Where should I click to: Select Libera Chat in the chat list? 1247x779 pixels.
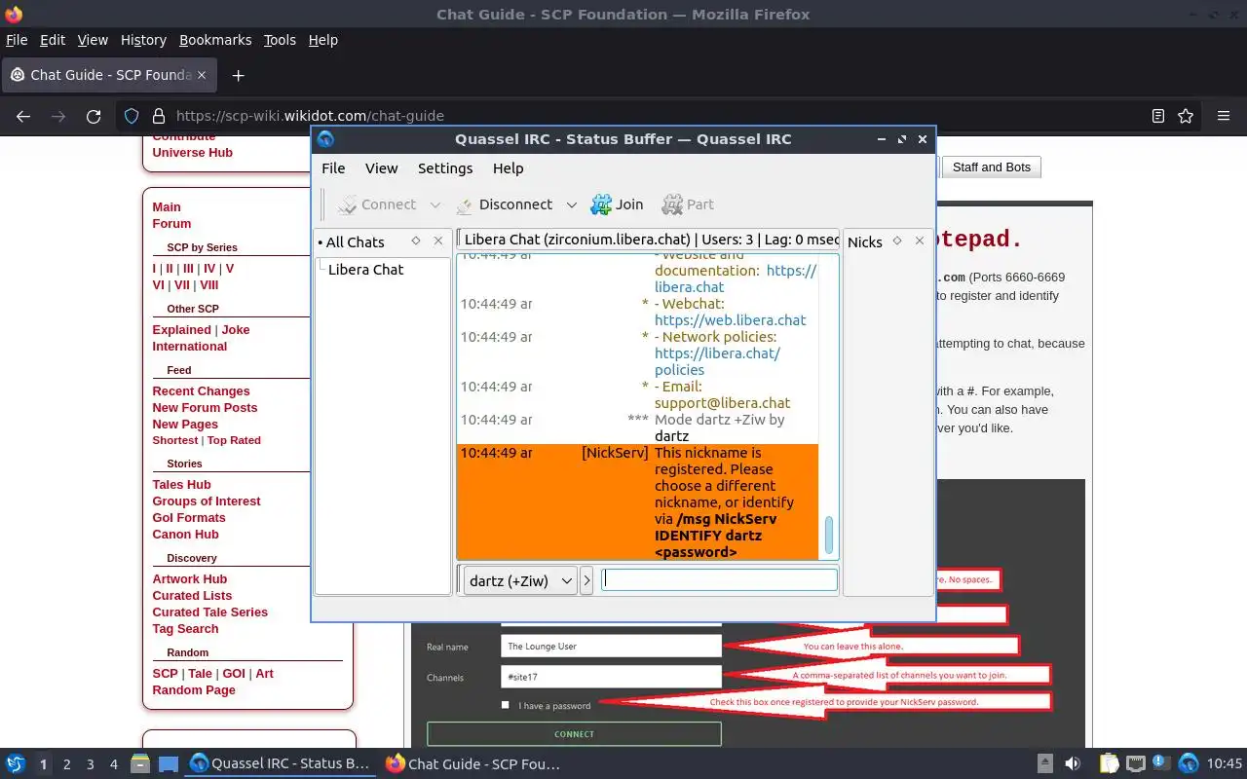(x=365, y=270)
